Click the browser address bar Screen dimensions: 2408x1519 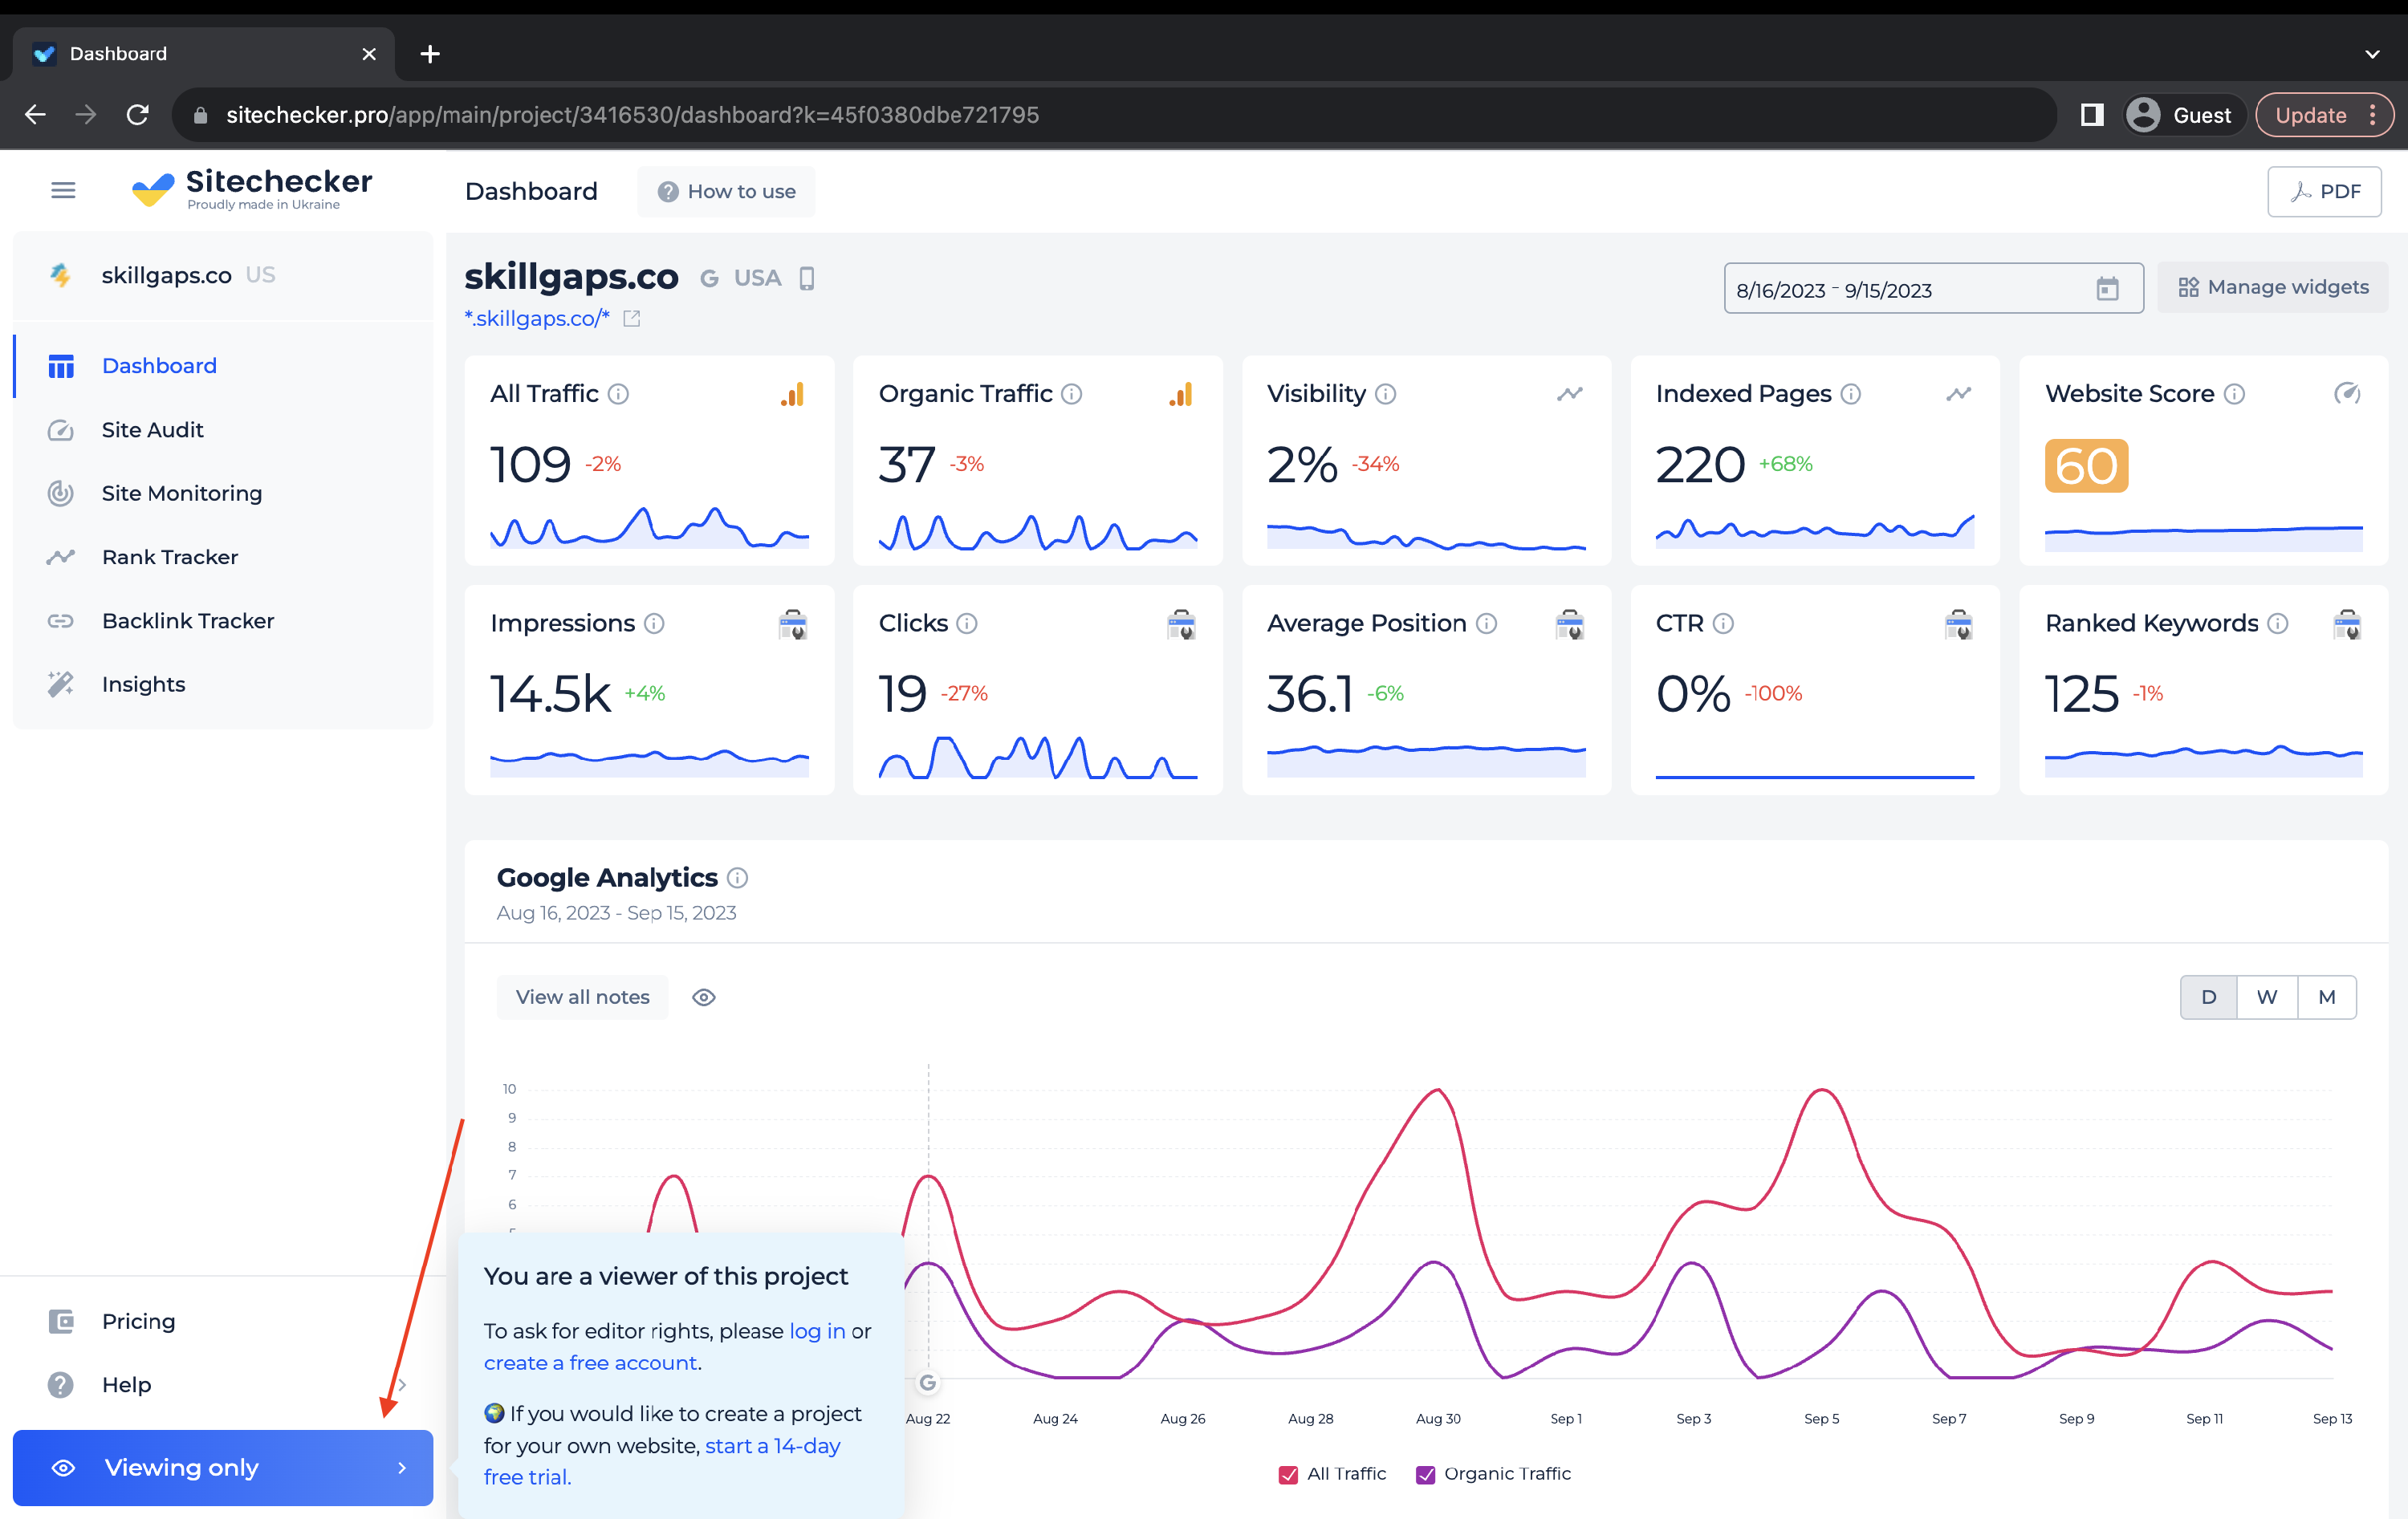[x=1115, y=115]
